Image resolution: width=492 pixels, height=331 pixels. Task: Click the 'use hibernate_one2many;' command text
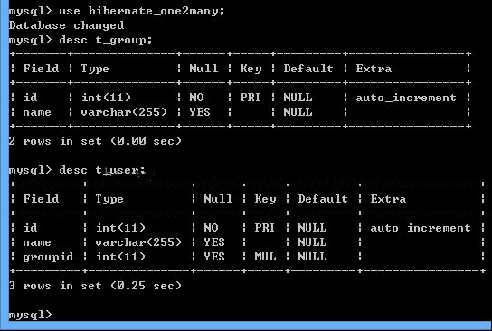(x=142, y=11)
